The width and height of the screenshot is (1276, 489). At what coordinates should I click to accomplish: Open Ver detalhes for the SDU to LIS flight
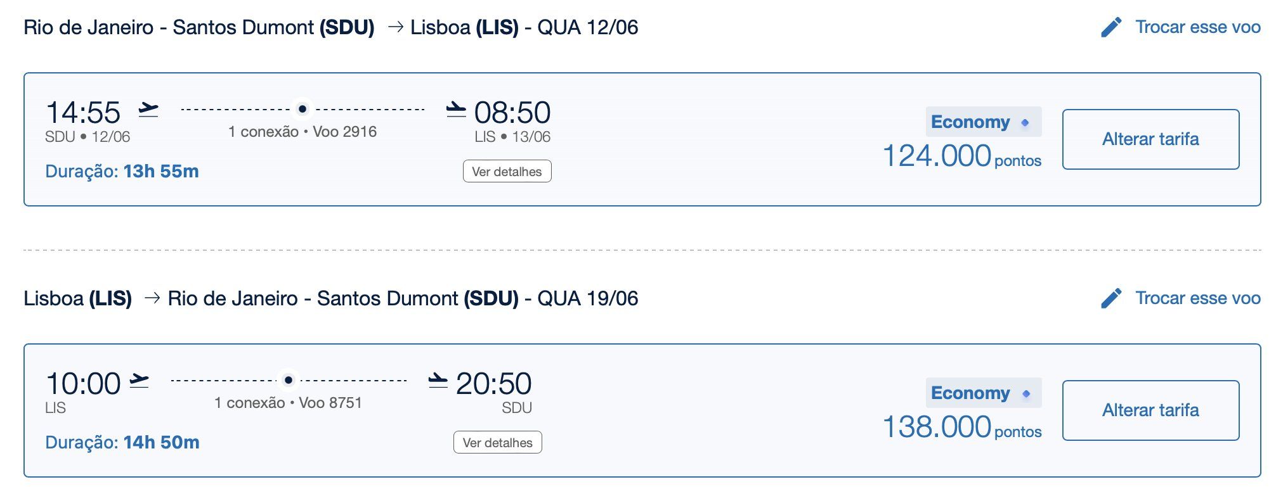(507, 172)
